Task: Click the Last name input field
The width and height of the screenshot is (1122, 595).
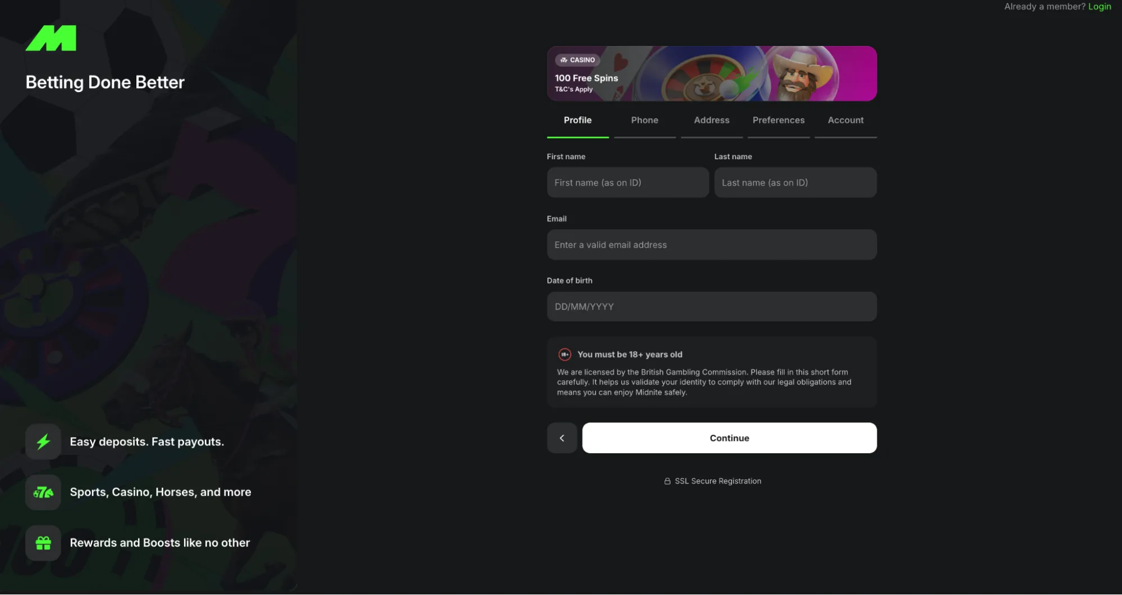Action: pyautogui.click(x=795, y=182)
